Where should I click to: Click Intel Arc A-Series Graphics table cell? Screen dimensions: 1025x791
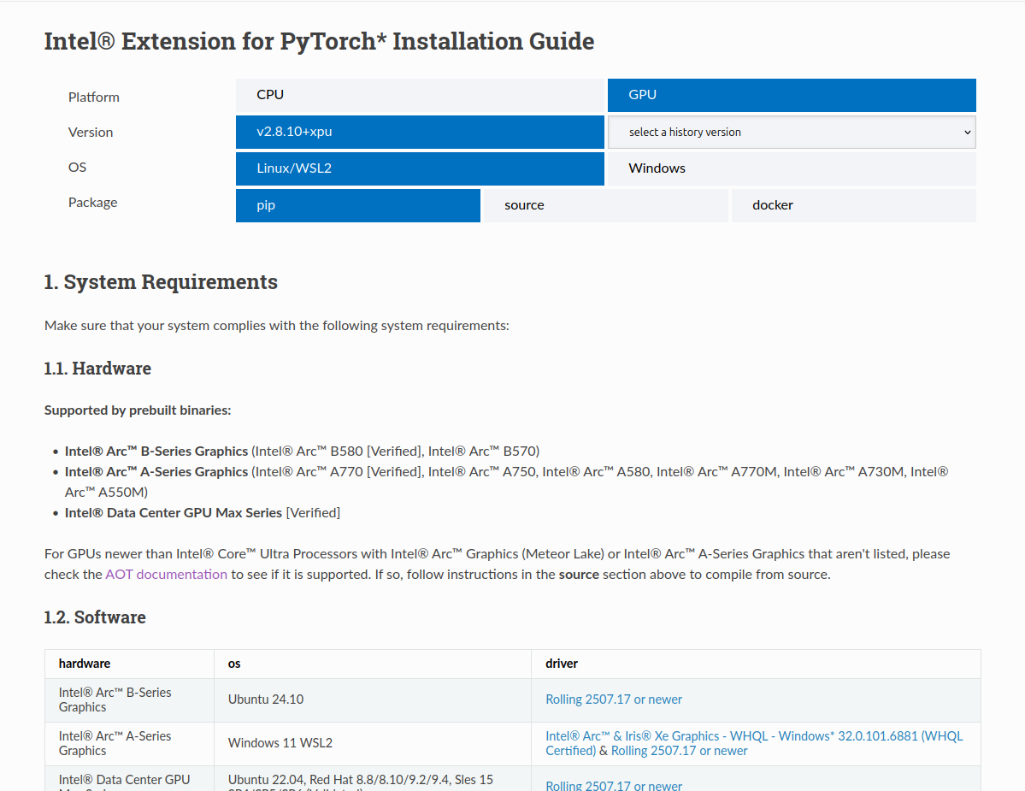click(129, 744)
